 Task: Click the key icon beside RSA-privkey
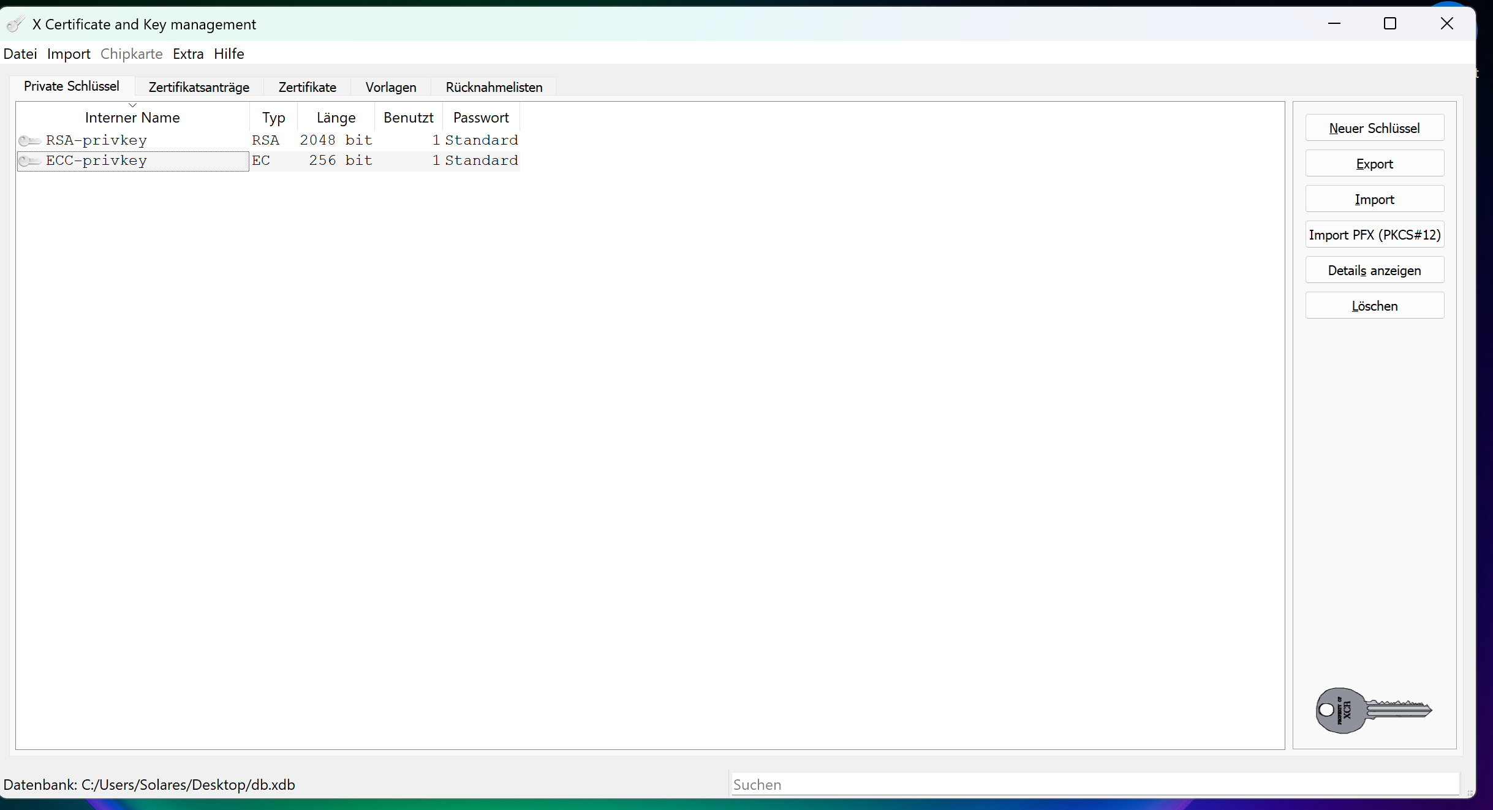click(29, 141)
